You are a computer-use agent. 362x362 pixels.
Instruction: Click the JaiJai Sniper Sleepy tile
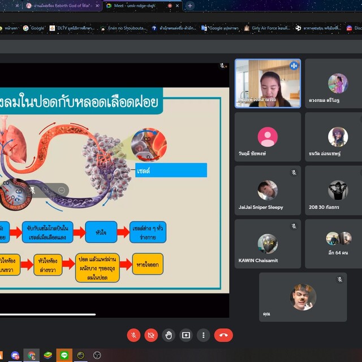pos(268,190)
